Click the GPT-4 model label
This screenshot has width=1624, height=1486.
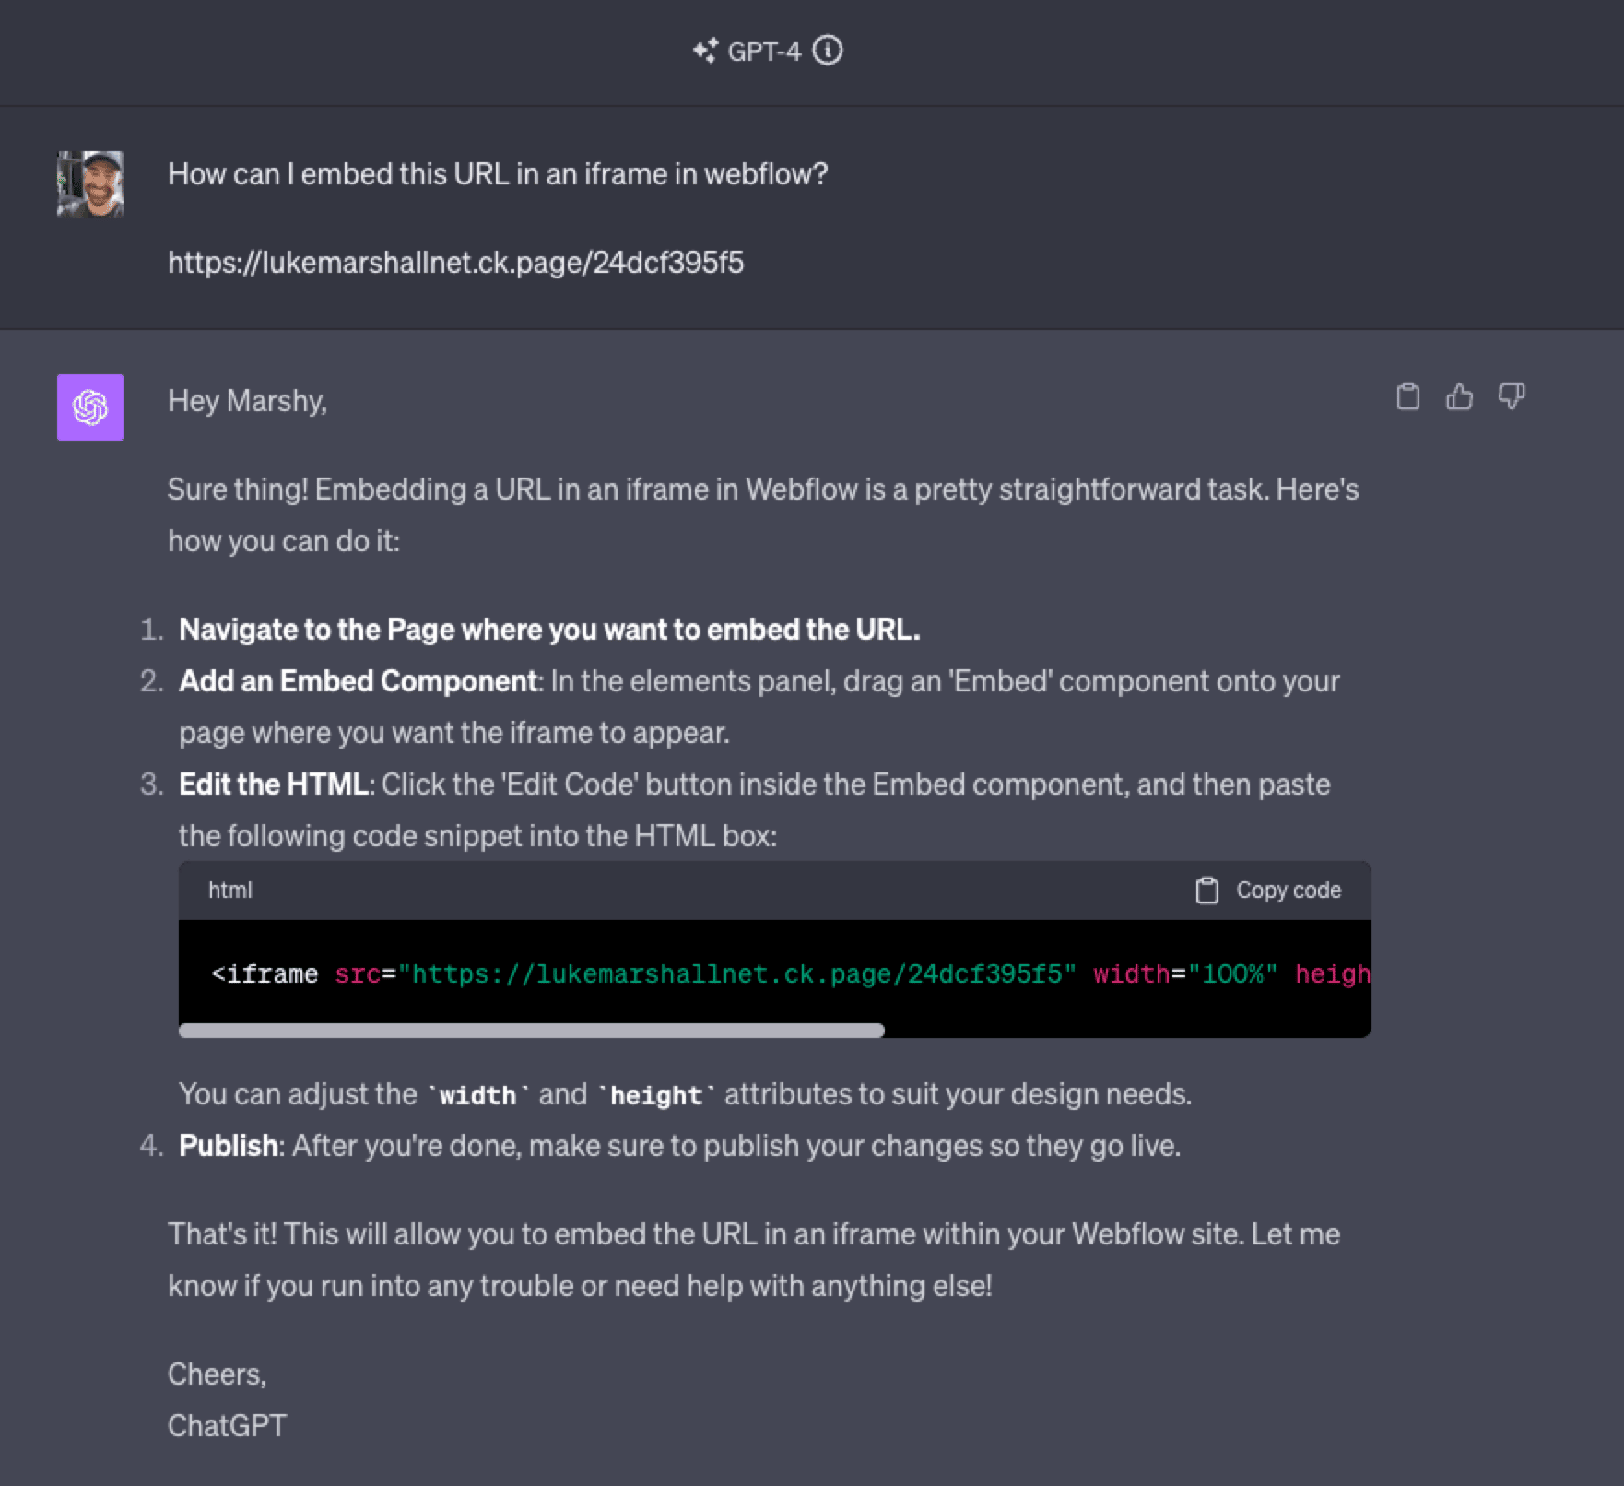764,52
